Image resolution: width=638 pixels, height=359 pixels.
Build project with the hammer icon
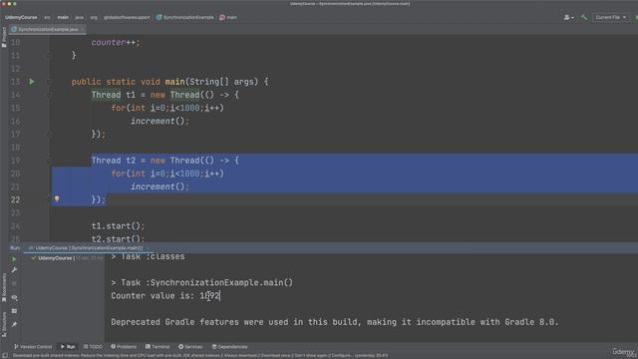tap(584, 18)
